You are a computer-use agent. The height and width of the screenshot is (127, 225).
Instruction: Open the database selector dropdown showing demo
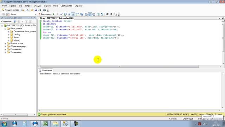(x=35, y=14)
